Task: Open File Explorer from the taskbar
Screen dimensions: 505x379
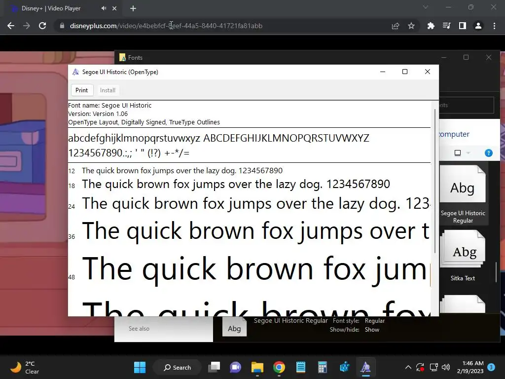Action: pyautogui.click(x=257, y=367)
